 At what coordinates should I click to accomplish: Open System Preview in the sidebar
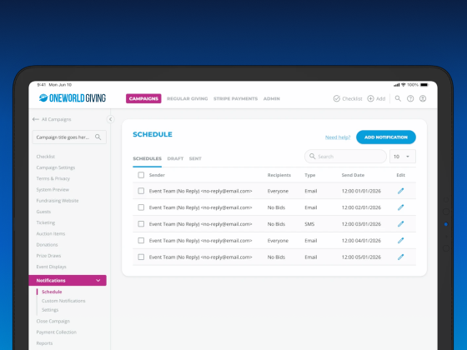pos(53,190)
